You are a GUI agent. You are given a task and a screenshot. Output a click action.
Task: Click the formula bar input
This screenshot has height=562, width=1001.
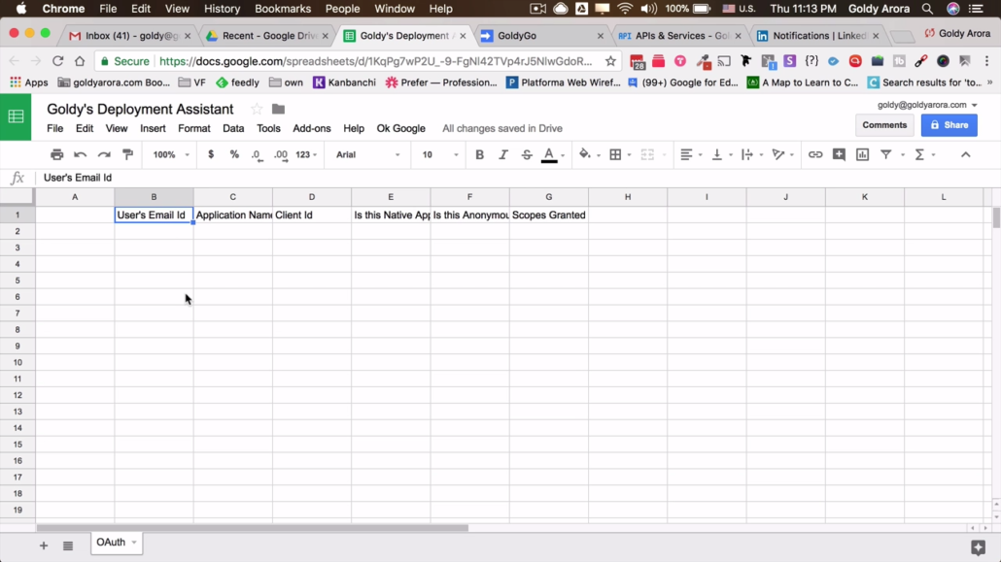[x=511, y=178]
